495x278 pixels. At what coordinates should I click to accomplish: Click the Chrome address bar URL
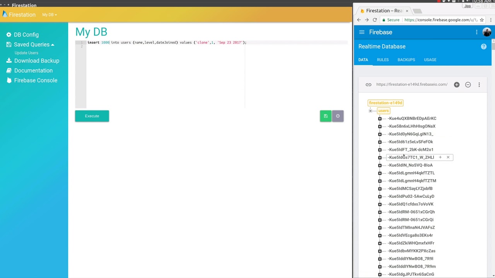click(440, 20)
